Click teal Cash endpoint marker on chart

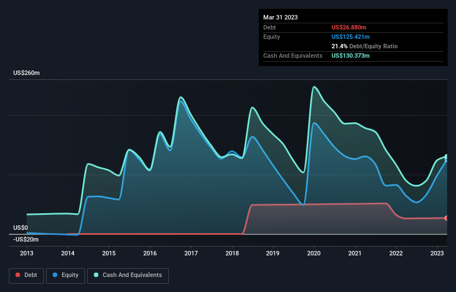click(446, 157)
